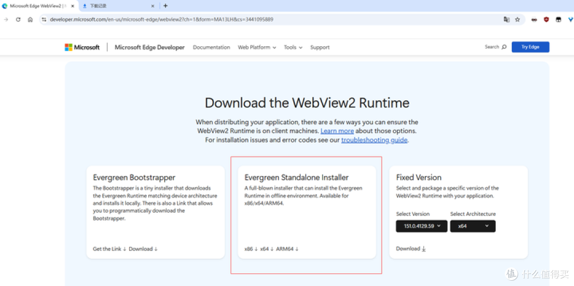Open the black square extension icon
Image resolution: width=574 pixels, height=286 pixels.
(x=558, y=20)
